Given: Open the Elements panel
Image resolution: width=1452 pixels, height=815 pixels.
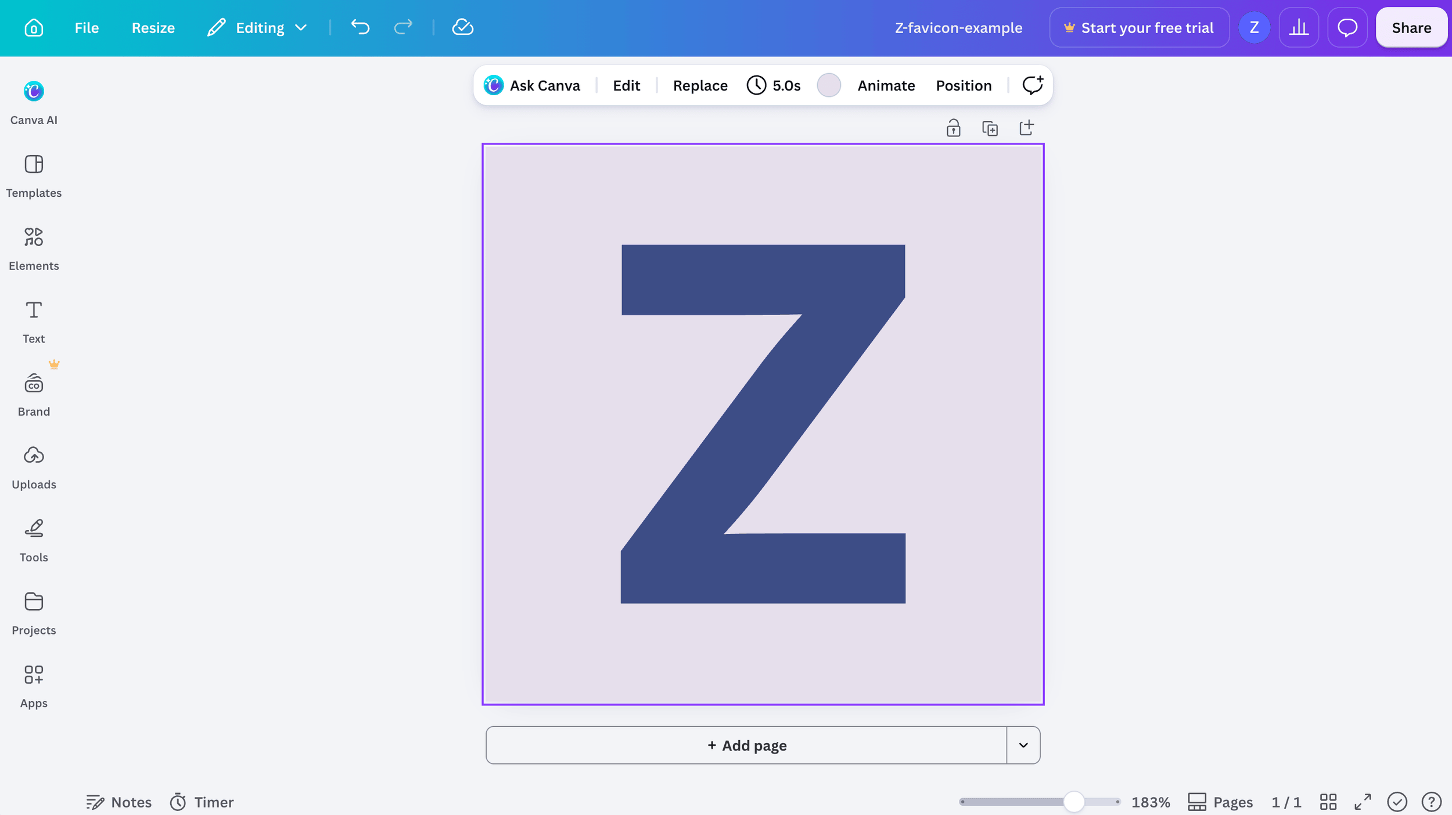Looking at the screenshot, I should point(34,249).
